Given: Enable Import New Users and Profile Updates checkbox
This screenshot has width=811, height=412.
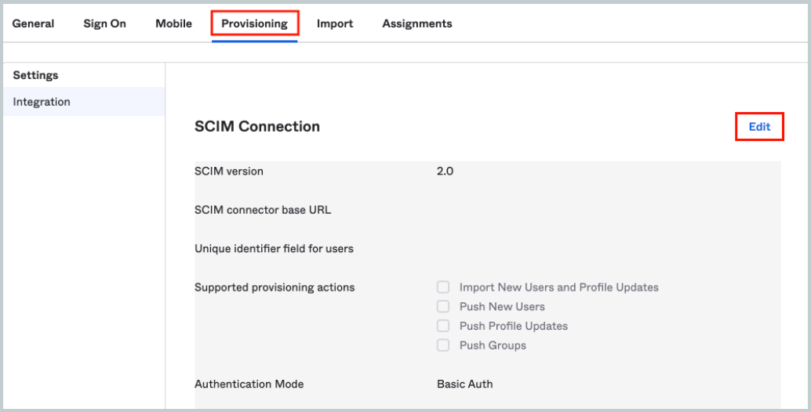Looking at the screenshot, I should click(443, 287).
